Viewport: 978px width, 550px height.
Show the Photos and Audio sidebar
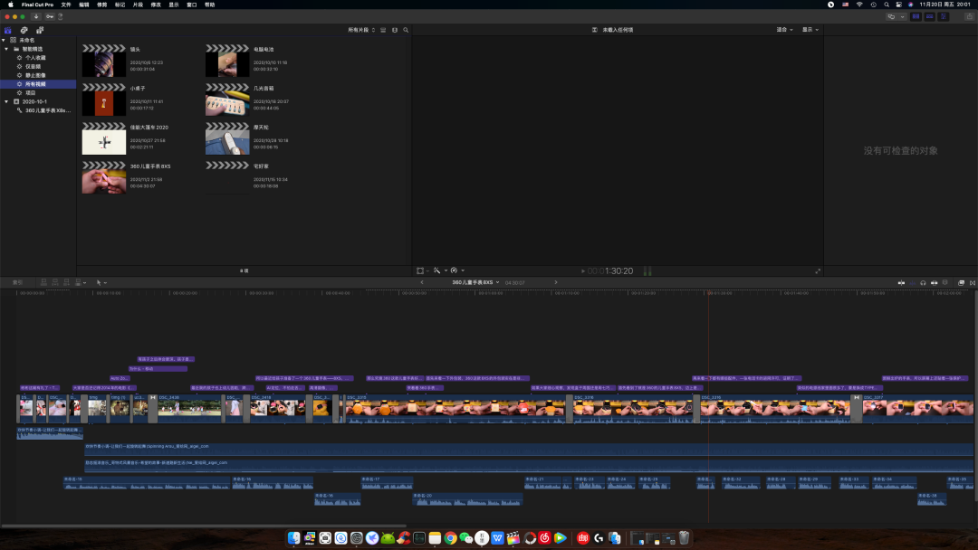pos(24,30)
